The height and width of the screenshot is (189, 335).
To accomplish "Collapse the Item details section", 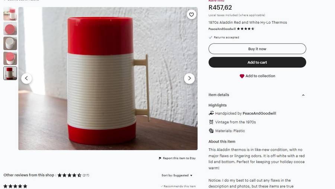I will tap(303, 95).
